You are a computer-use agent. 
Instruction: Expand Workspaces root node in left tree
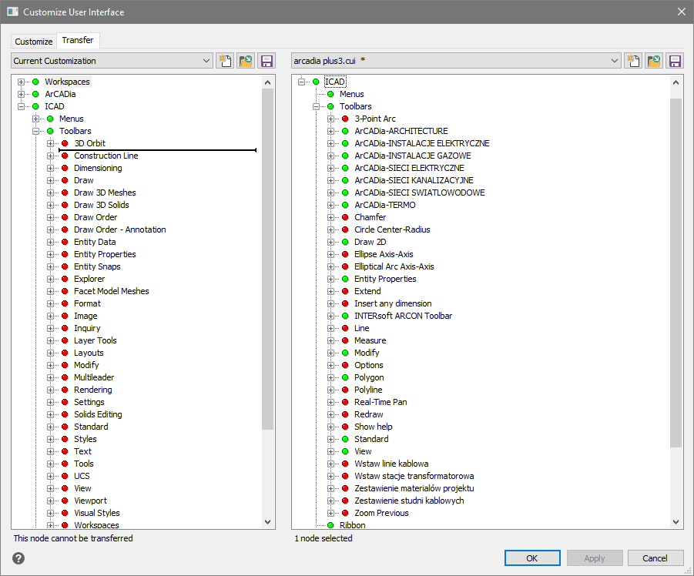21,82
